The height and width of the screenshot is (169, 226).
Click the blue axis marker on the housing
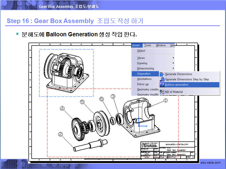[140, 124]
